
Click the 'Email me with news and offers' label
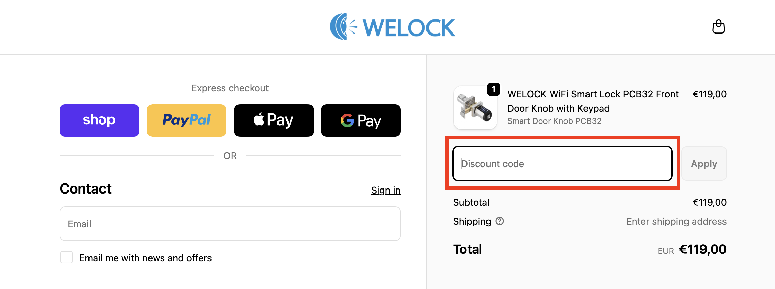[x=145, y=258]
